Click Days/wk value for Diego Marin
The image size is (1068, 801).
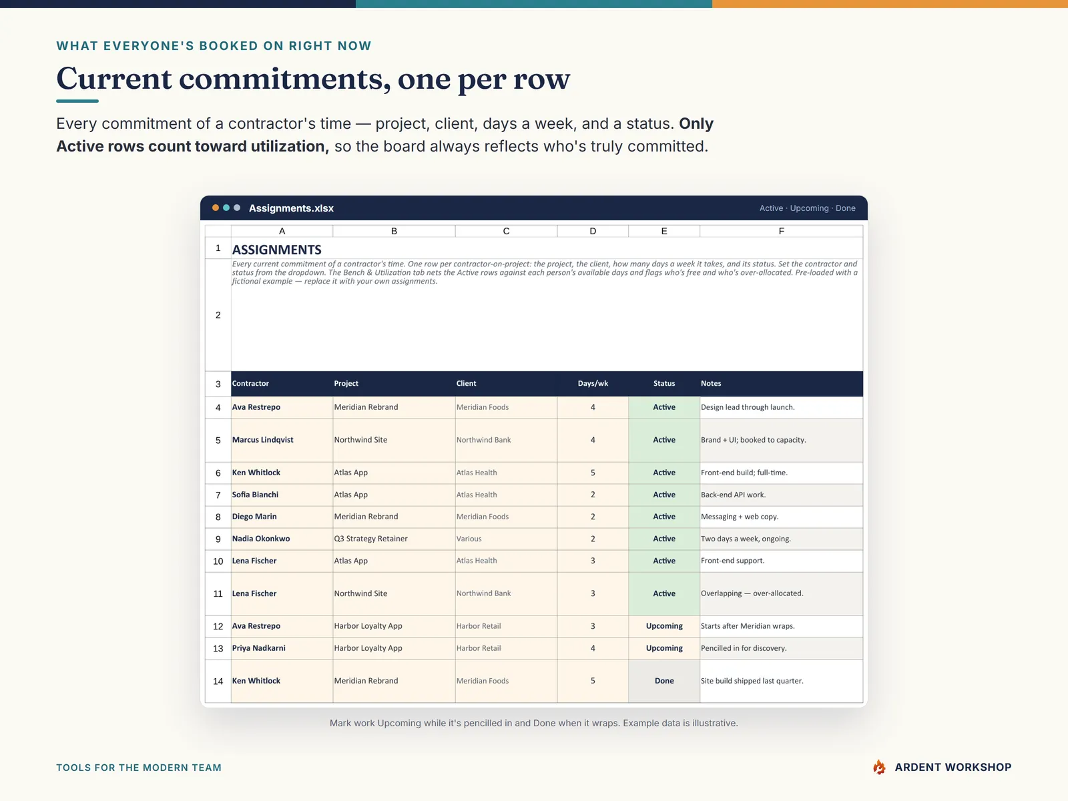pos(593,517)
